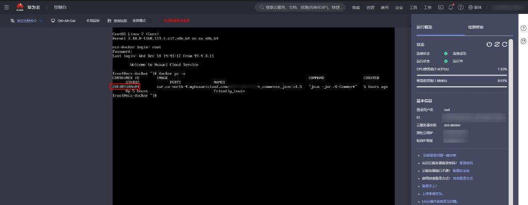Screen dimensions: 528x205
Task: Open the 资源 menu in header
Action: pos(370,7)
